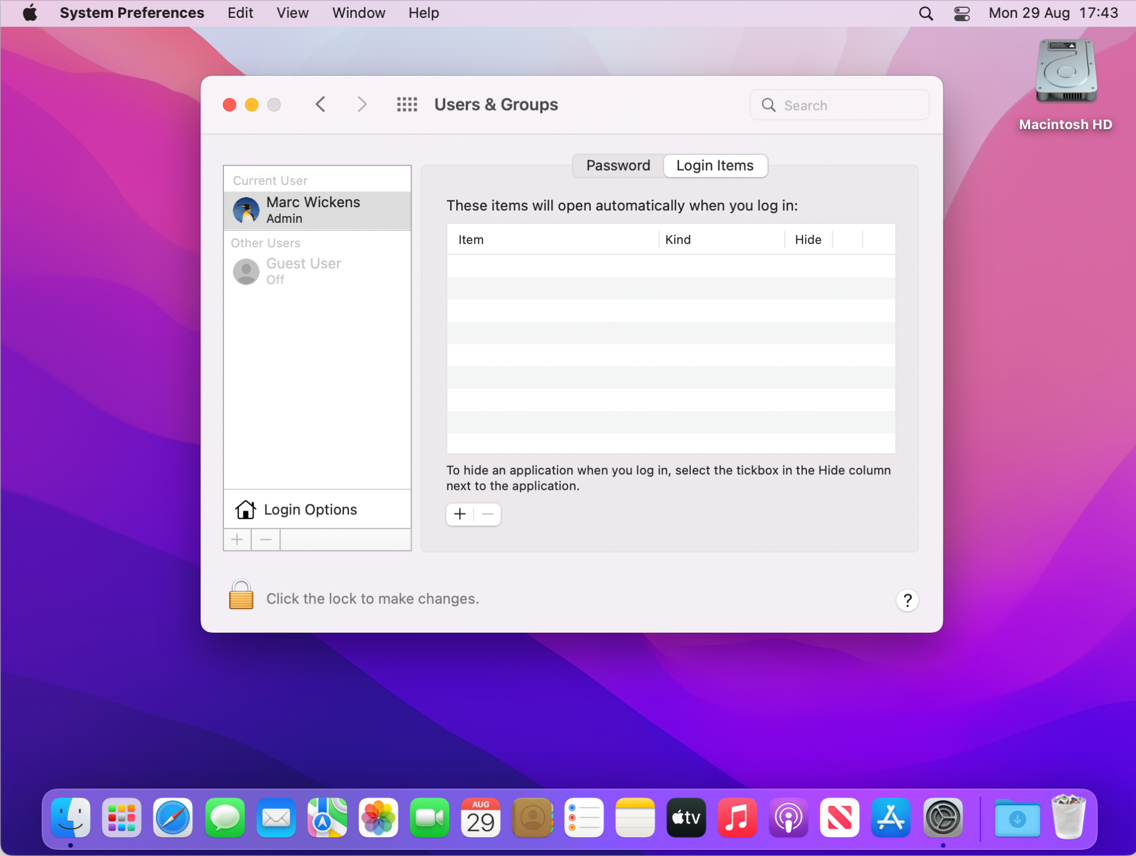This screenshot has height=856, width=1136.
Task: Open Login Options house icon
Action: (x=245, y=509)
